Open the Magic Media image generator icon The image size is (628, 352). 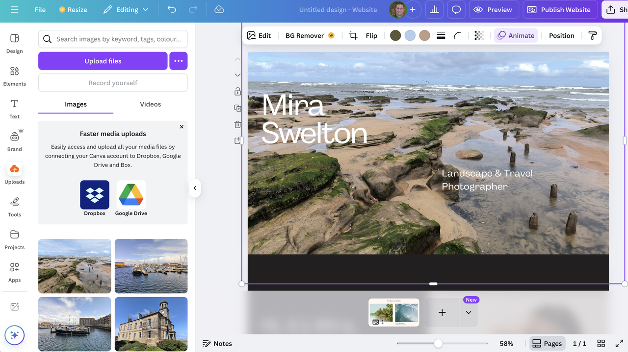coord(15,307)
